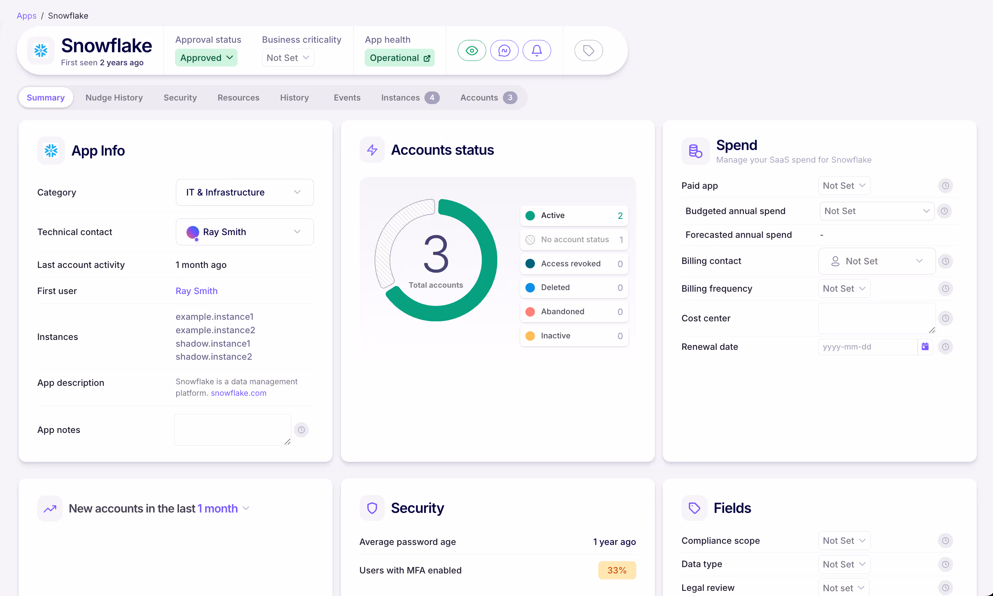Click history clock next to Budgeted annual spend
This screenshot has width=993, height=596.
coord(944,211)
